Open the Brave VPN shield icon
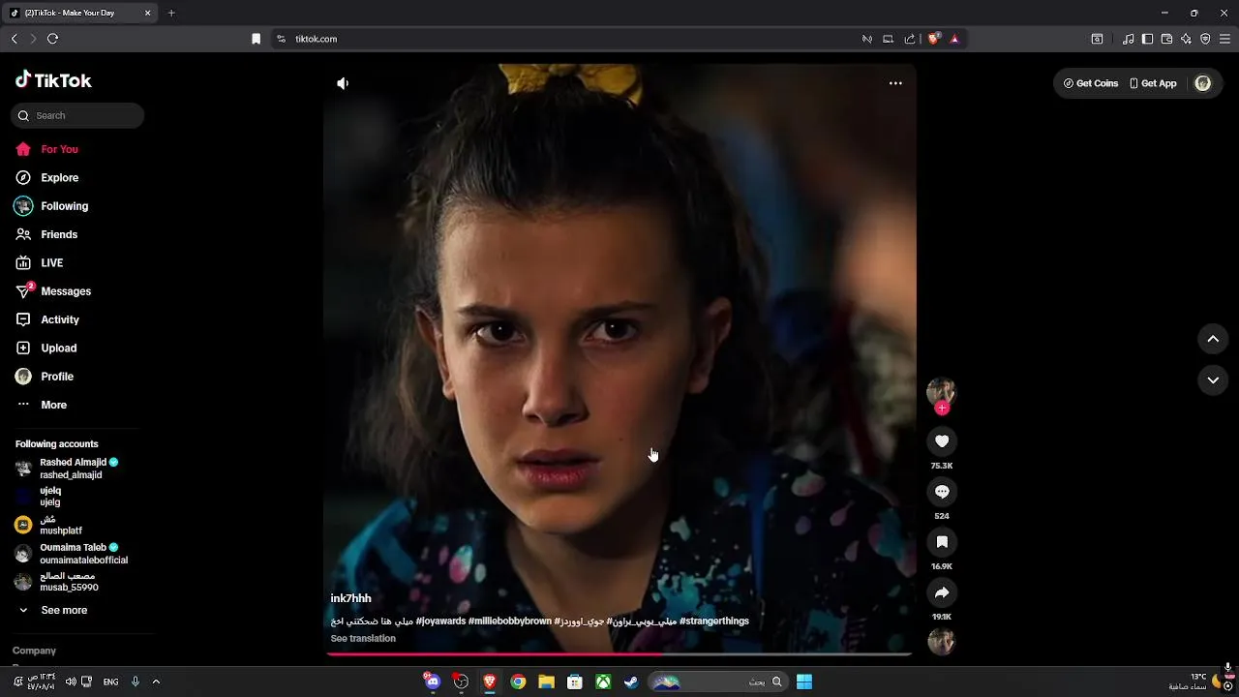 click(x=1205, y=39)
